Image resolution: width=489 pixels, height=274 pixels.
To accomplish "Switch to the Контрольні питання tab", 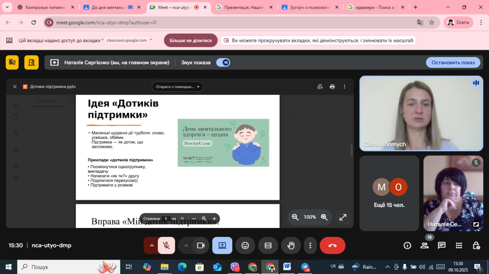I will pyautogui.click(x=44, y=7).
